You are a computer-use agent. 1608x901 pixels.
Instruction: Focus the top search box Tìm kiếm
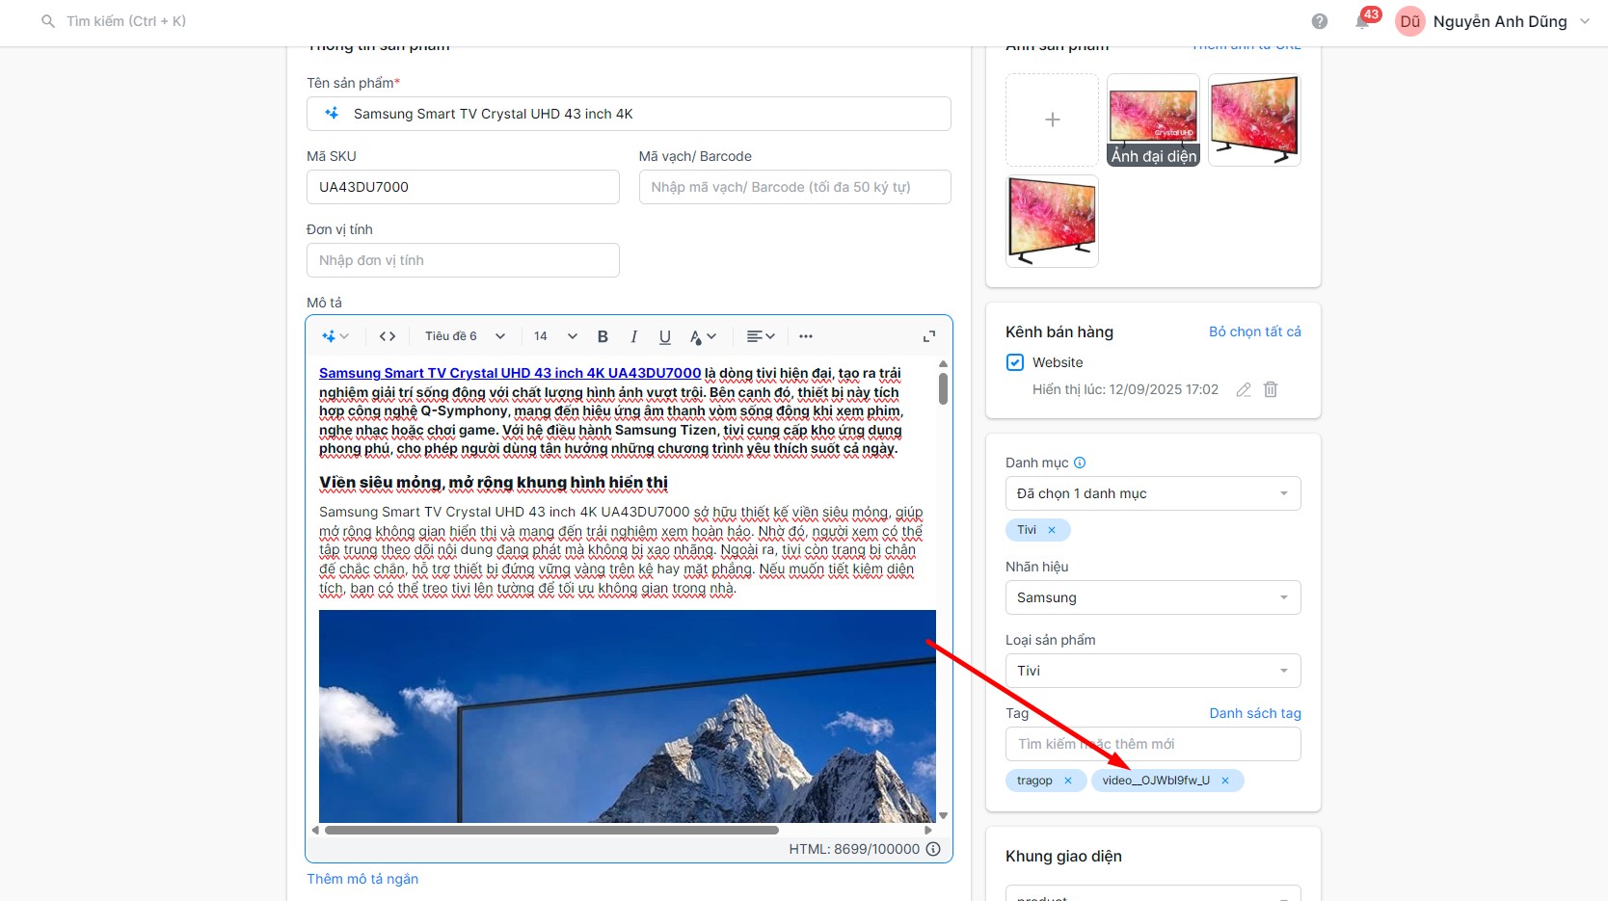(126, 21)
